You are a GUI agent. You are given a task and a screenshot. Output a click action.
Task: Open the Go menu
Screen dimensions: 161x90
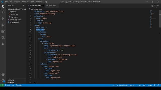28,2
